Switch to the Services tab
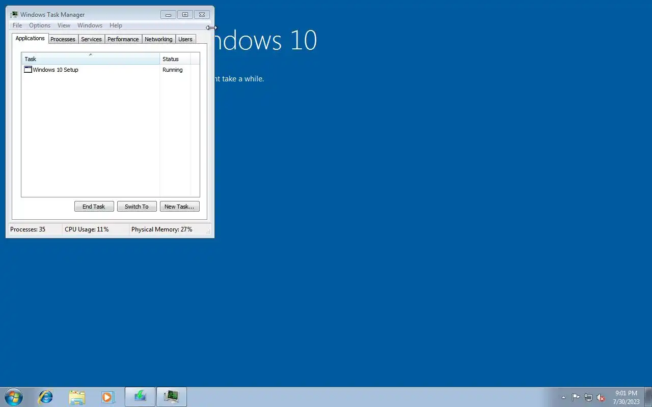The image size is (652, 407). pos(91,39)
